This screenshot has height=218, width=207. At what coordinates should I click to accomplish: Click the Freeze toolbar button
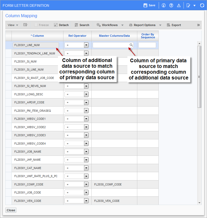click(42, 25)
